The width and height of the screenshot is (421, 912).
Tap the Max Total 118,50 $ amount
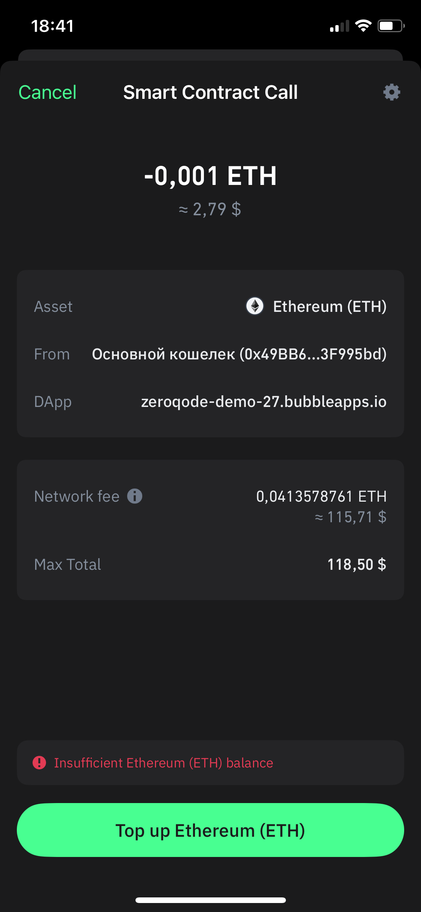point(357,564)
